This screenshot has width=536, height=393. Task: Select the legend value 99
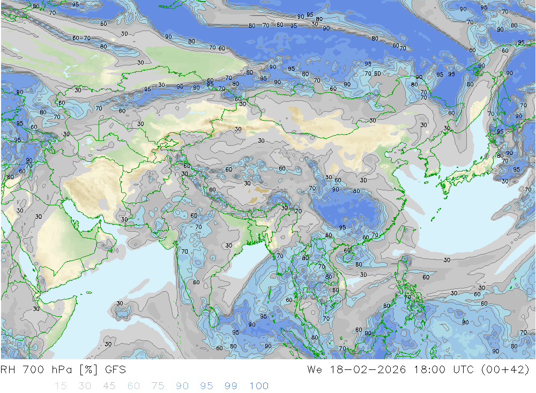[x=230, y=386]
